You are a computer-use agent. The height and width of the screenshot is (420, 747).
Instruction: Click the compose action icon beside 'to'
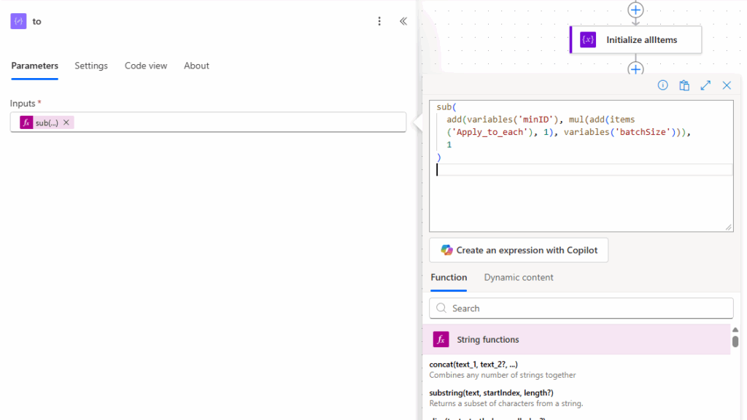point(18,21)
